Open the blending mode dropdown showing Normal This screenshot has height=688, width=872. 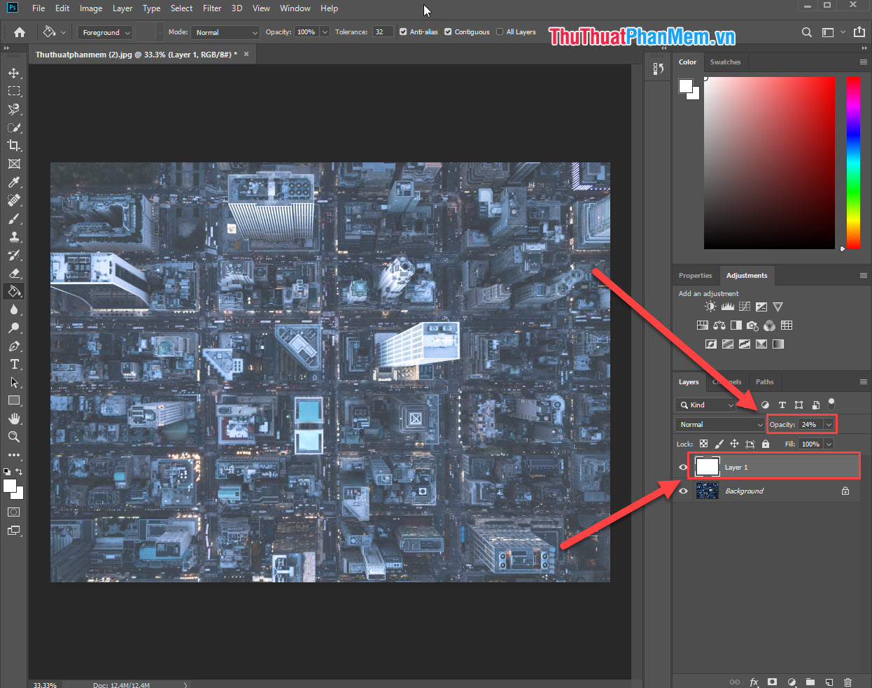click(719, 423)
